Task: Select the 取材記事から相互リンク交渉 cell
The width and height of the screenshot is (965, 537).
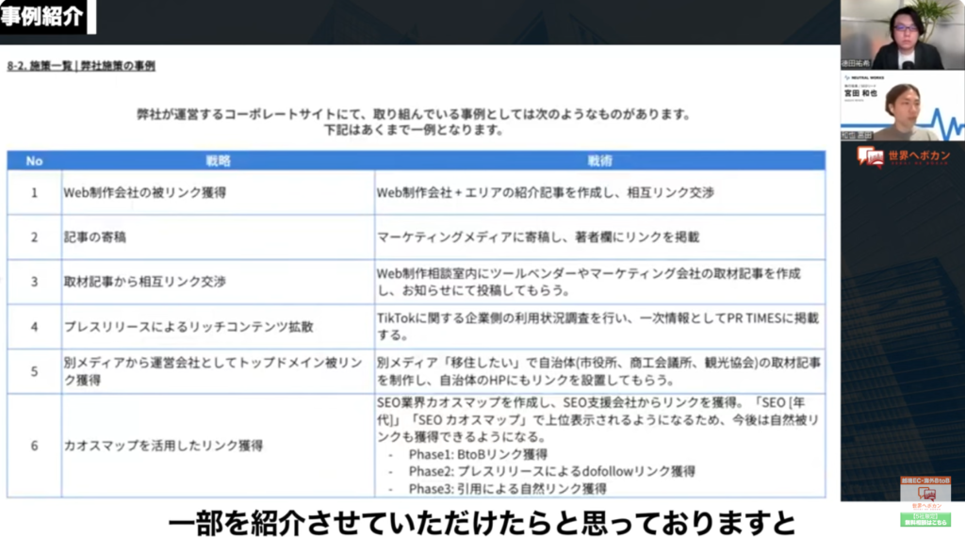Action: [x=218, y=282]
